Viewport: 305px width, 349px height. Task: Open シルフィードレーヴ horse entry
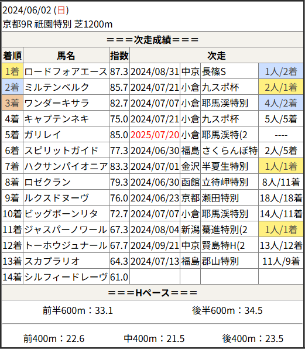66,277
